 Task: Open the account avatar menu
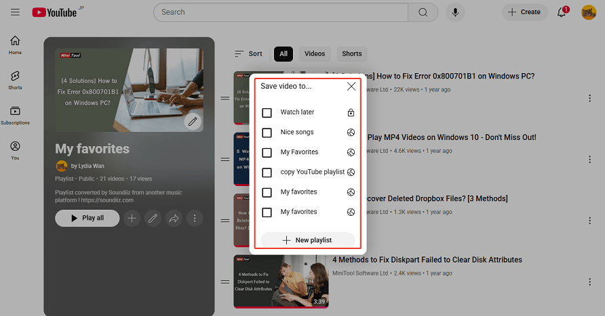[x=589, y=12]
